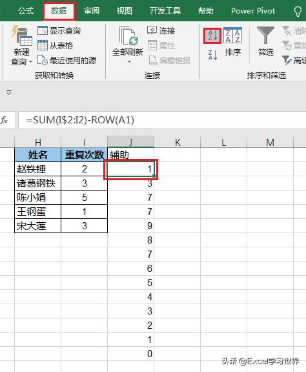This screenshot has width=306, height=372.
Task: Select column M header
Action: click(x=270, y=142)
